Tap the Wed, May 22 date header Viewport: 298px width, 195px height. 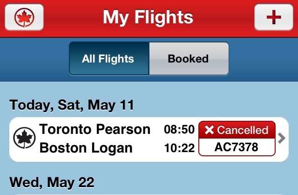(52, 181)
